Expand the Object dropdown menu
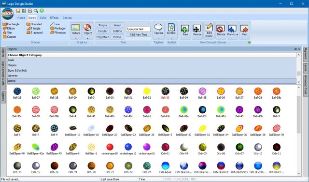The height and width of the screenshot is (182, 309). pyautogui.click(x=88, y=38)
